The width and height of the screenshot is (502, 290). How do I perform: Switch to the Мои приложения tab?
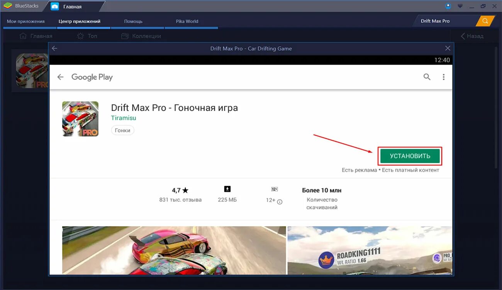(25, 21)
